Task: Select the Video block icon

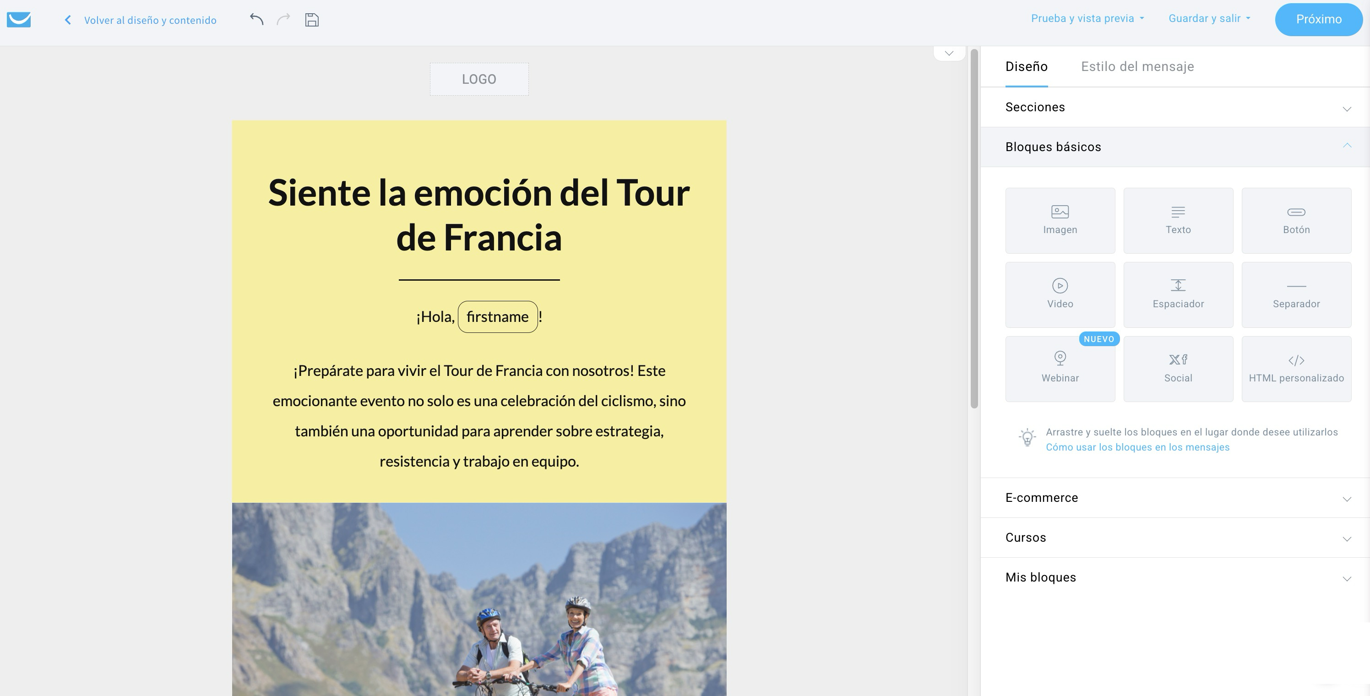Action: pos(1060,294)
